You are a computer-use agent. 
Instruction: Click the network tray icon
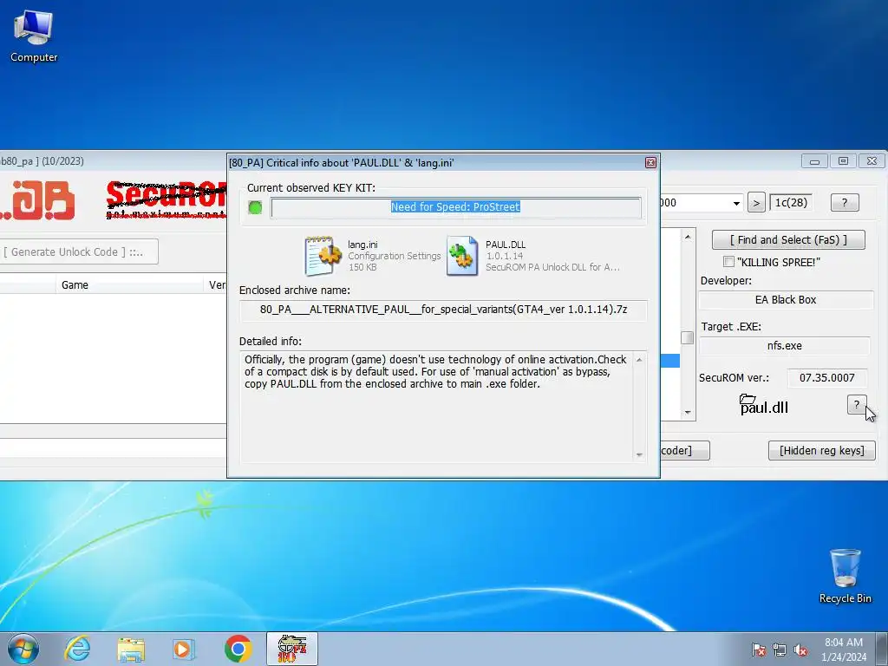tap(780, 650)
